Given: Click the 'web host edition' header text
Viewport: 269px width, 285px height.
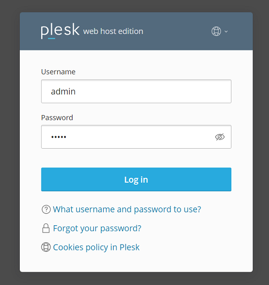Looking at the screenshot, I should pos(113,31).
